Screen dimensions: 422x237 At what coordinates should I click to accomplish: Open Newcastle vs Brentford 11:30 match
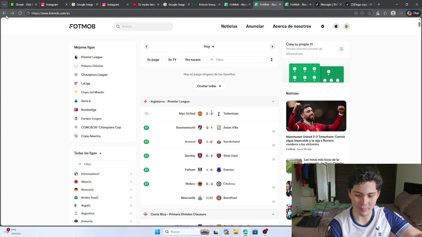coord(209,198)
